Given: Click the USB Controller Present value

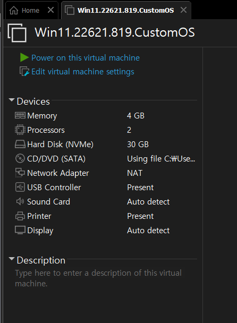Looking at the screenshot, I should click(140, 188).
